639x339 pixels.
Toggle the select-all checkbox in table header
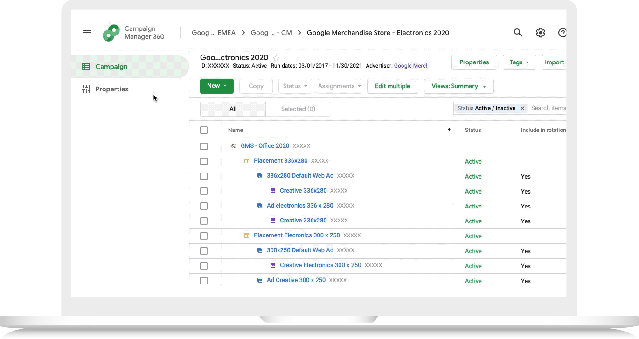[x=204, y=130]
